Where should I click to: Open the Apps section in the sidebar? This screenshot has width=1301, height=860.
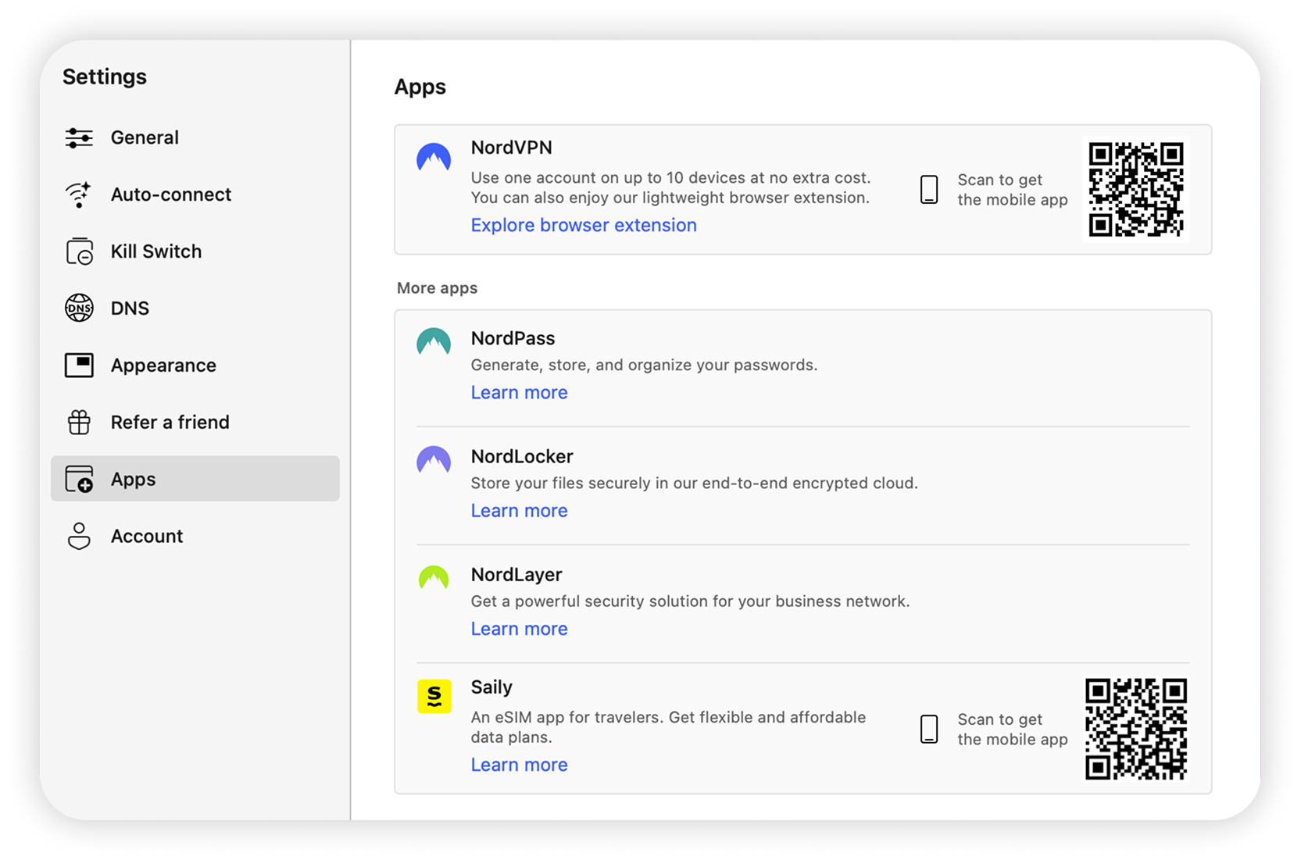[133, 479]
